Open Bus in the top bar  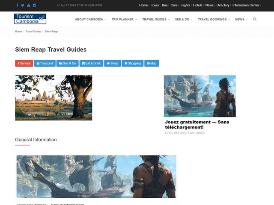tap(164, 5)
